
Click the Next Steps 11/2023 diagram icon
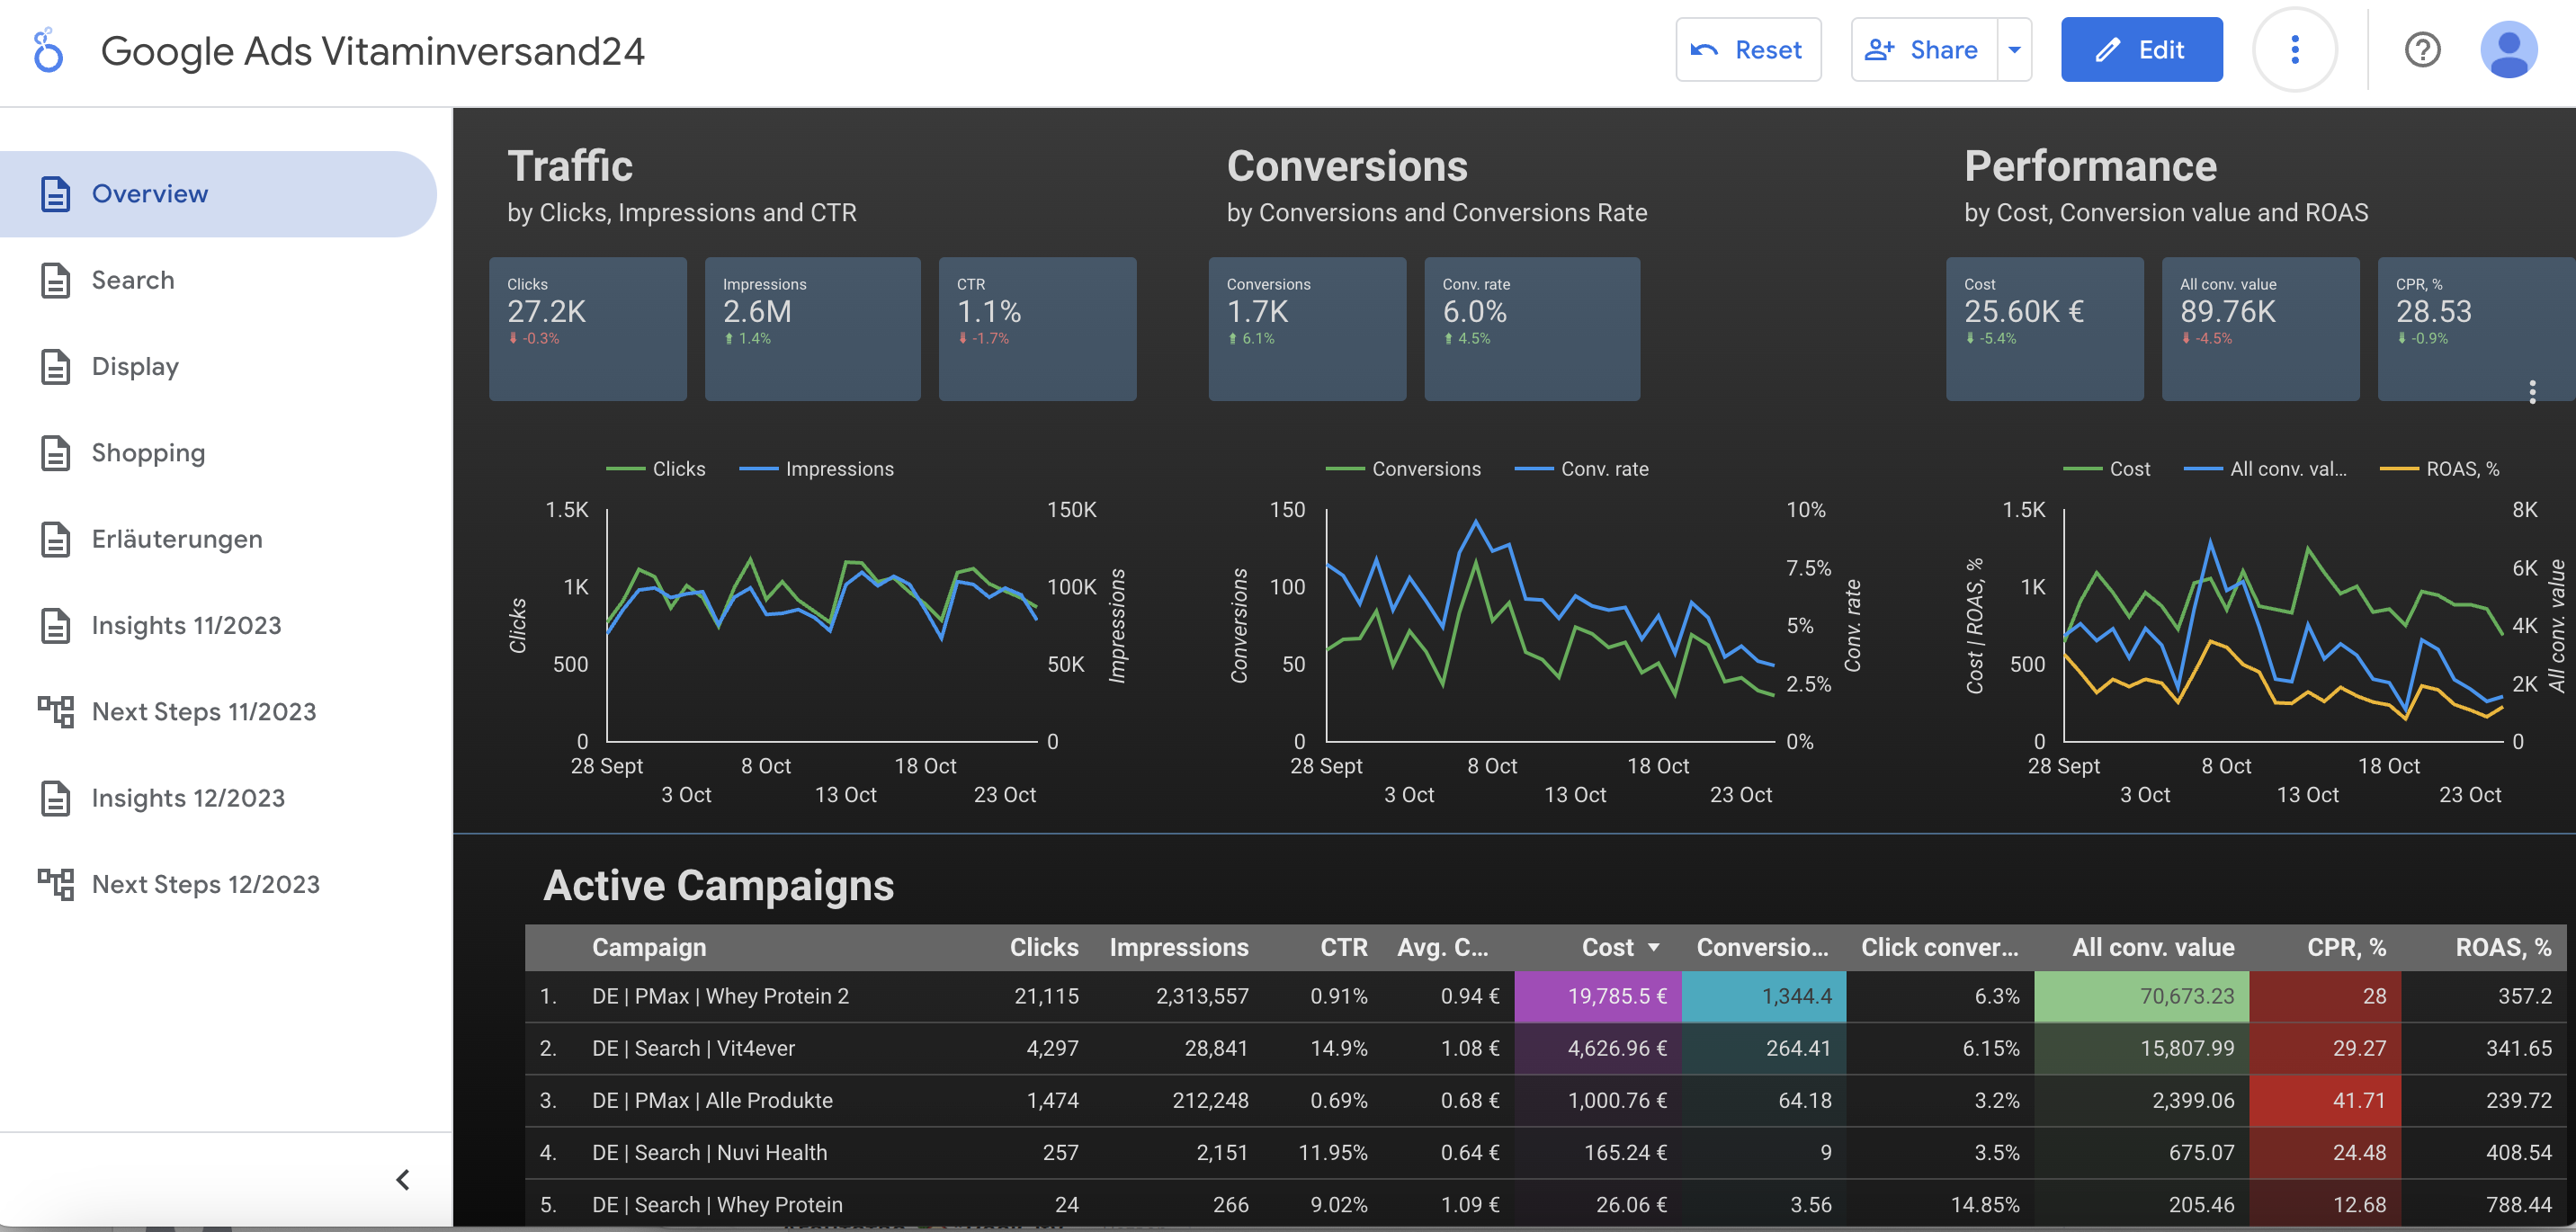[x=56, y=711]
